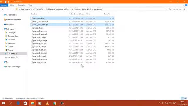Open Google Chrome from taskbar
Screen dimensions: 188x106
click(x=55, y=103)
